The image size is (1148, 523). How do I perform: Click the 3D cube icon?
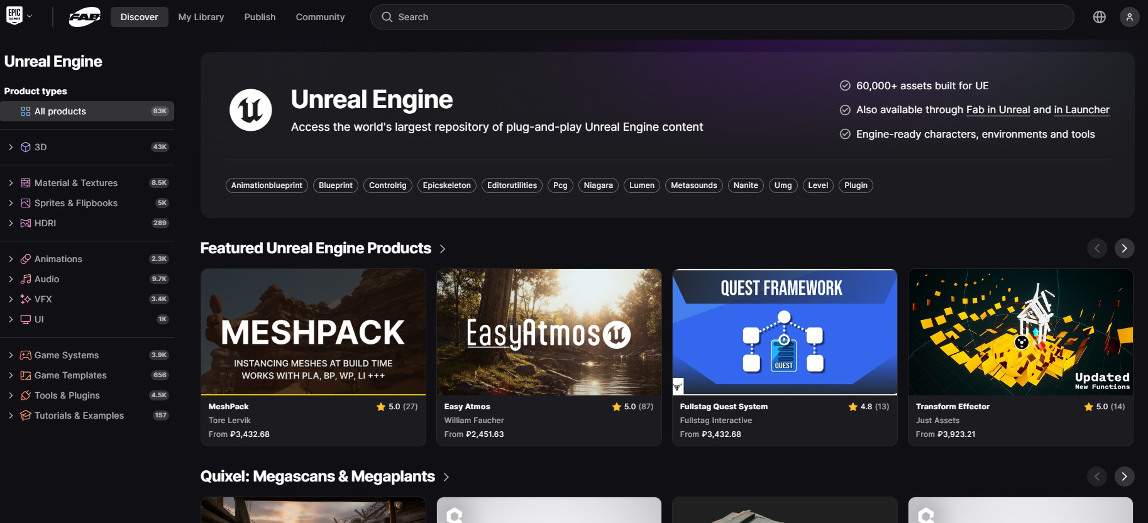[26, 147]
